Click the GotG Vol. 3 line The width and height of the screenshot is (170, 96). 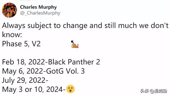[43, 71]
